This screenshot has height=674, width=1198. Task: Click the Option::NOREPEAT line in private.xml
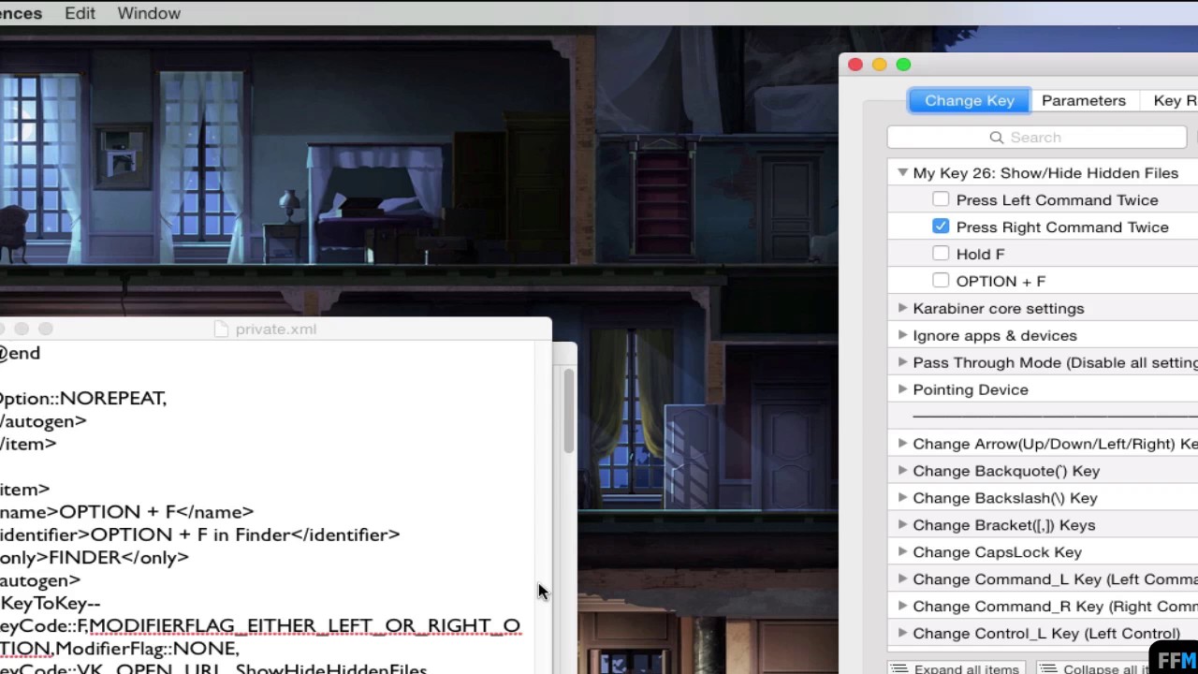[83, 398]
